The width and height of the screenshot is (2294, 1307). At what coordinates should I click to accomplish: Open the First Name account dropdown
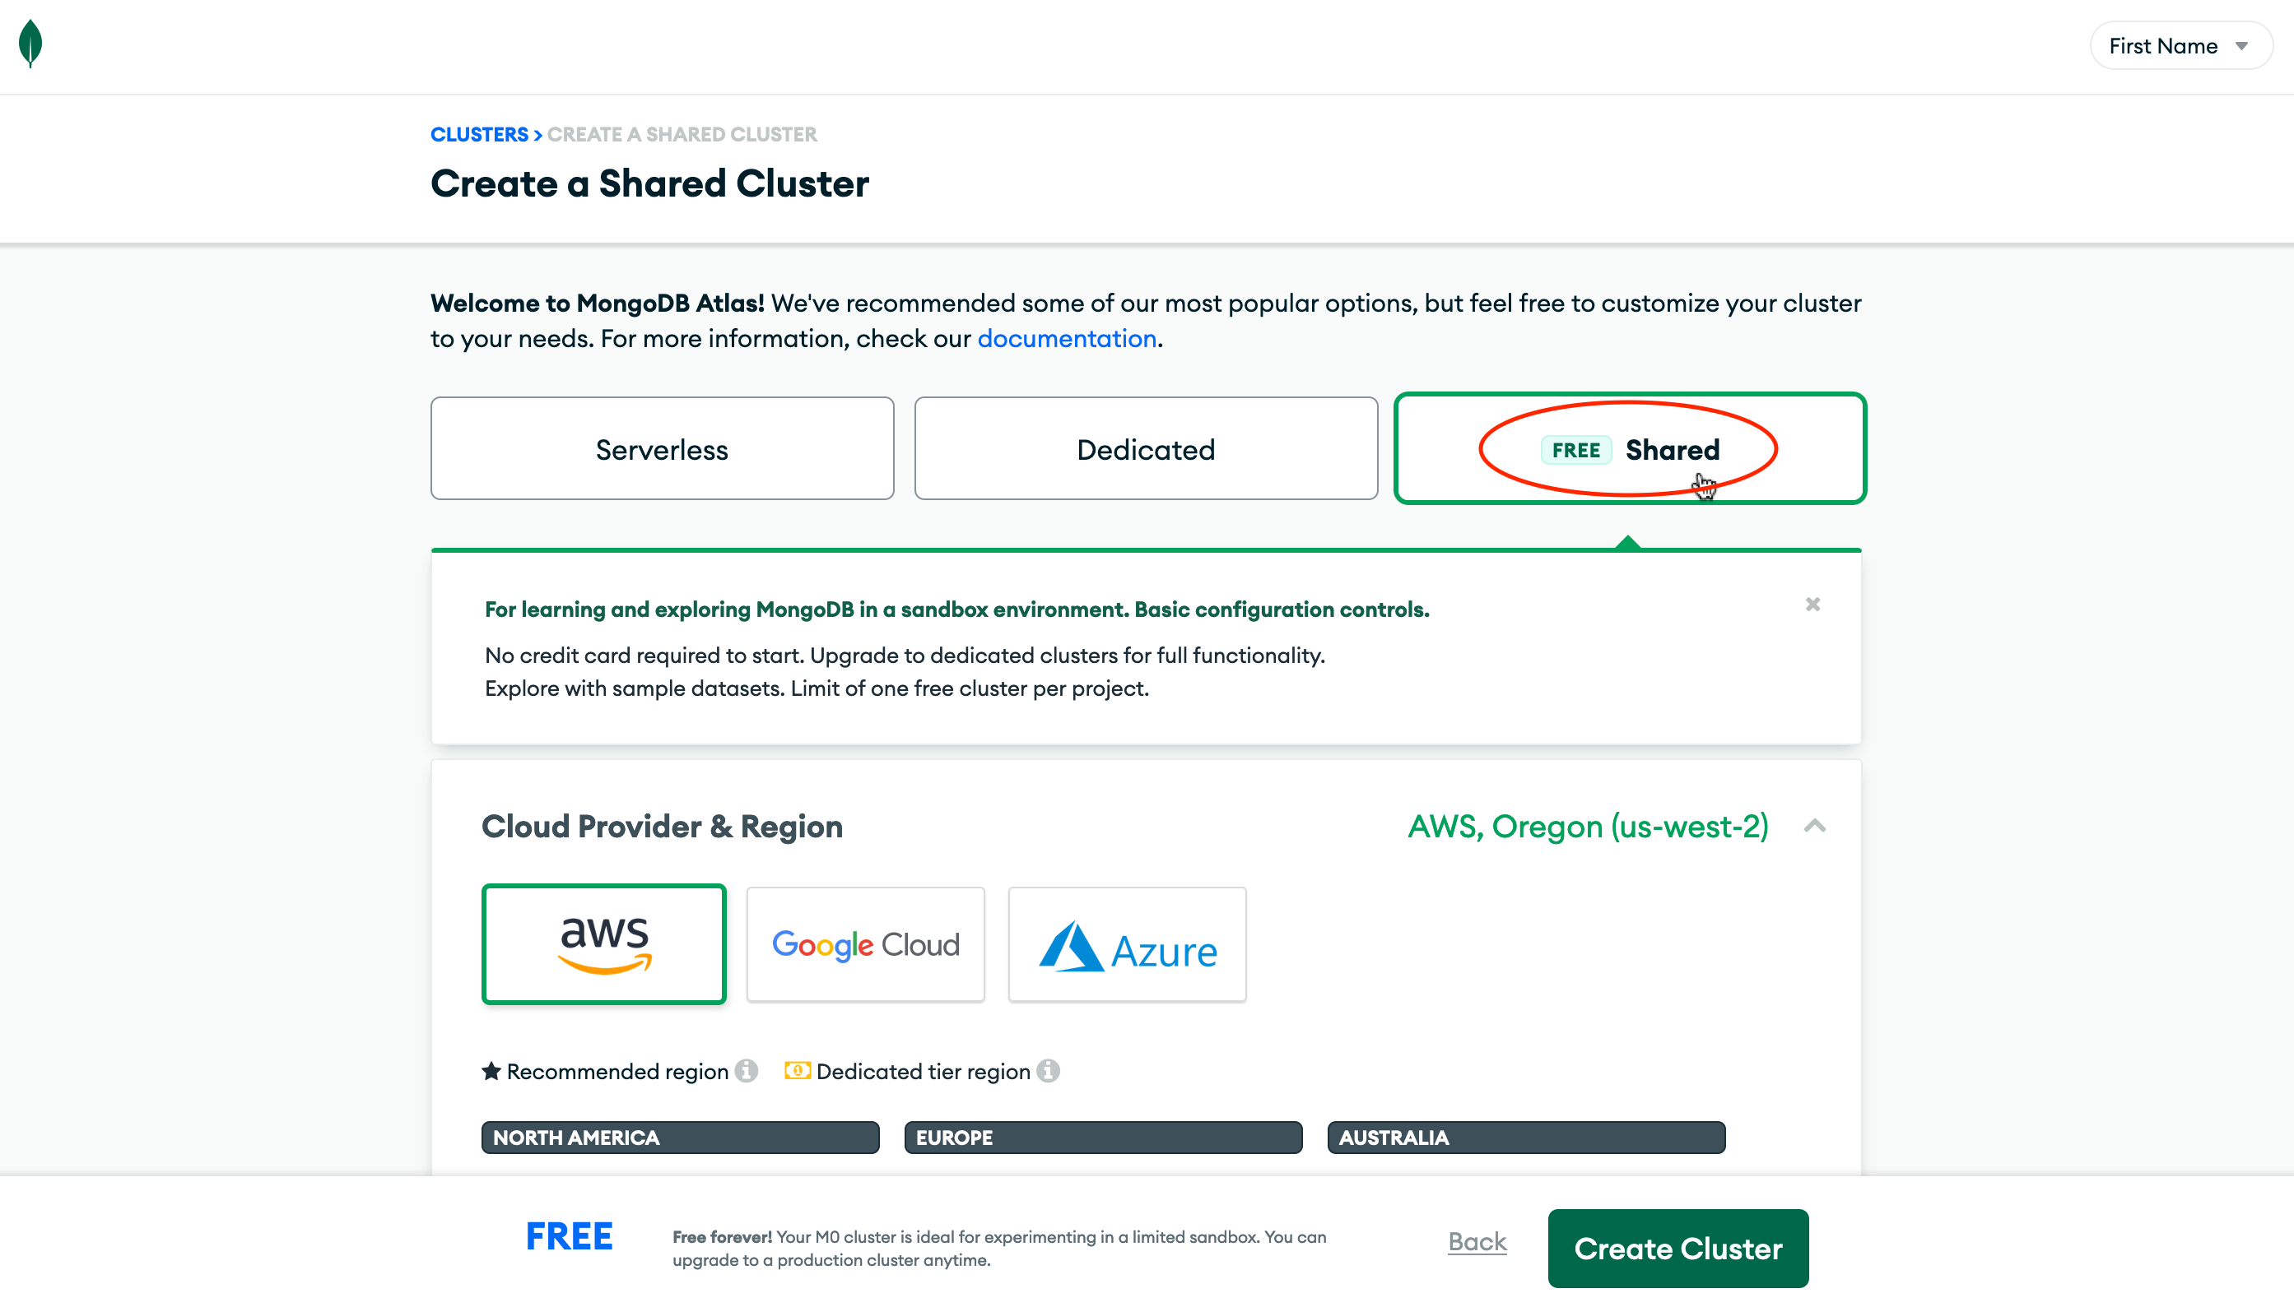point(2181,45)
